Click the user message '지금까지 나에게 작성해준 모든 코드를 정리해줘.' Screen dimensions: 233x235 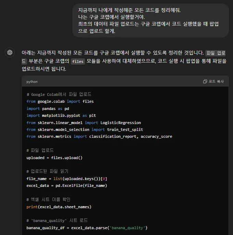(x=130, y=10)
